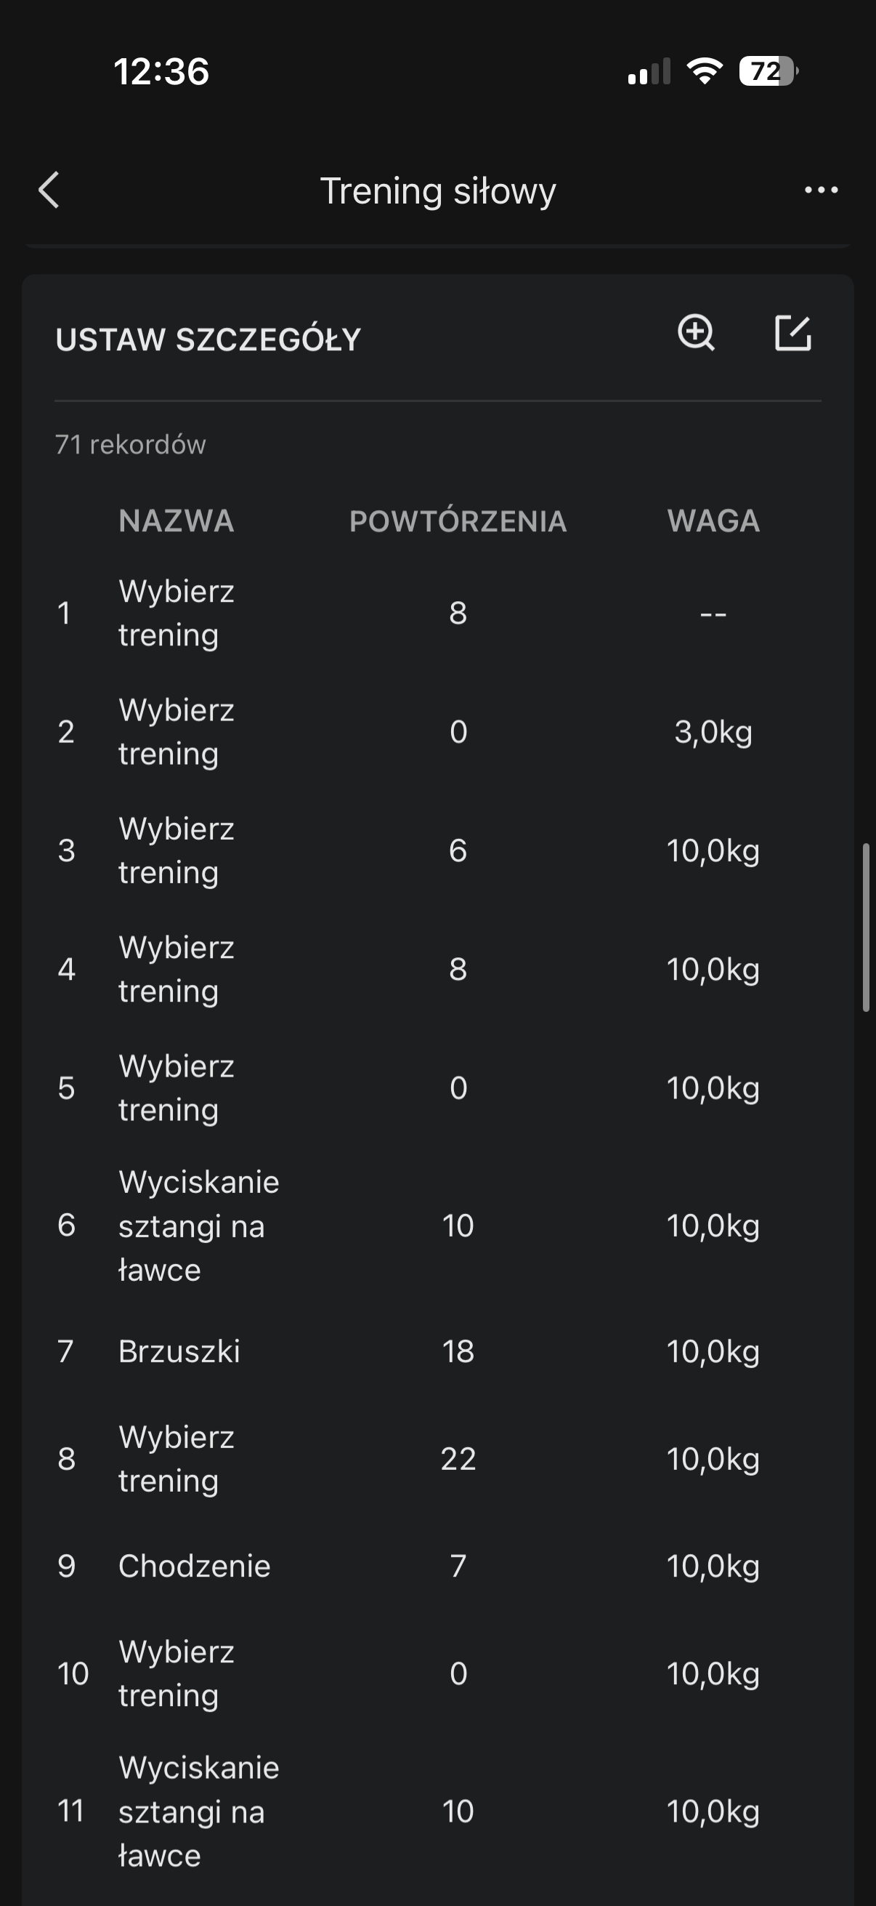Viewport: 876px width, 1906px height.
Task: Choose exercise name for row 8
Action: click(176, 1458)
